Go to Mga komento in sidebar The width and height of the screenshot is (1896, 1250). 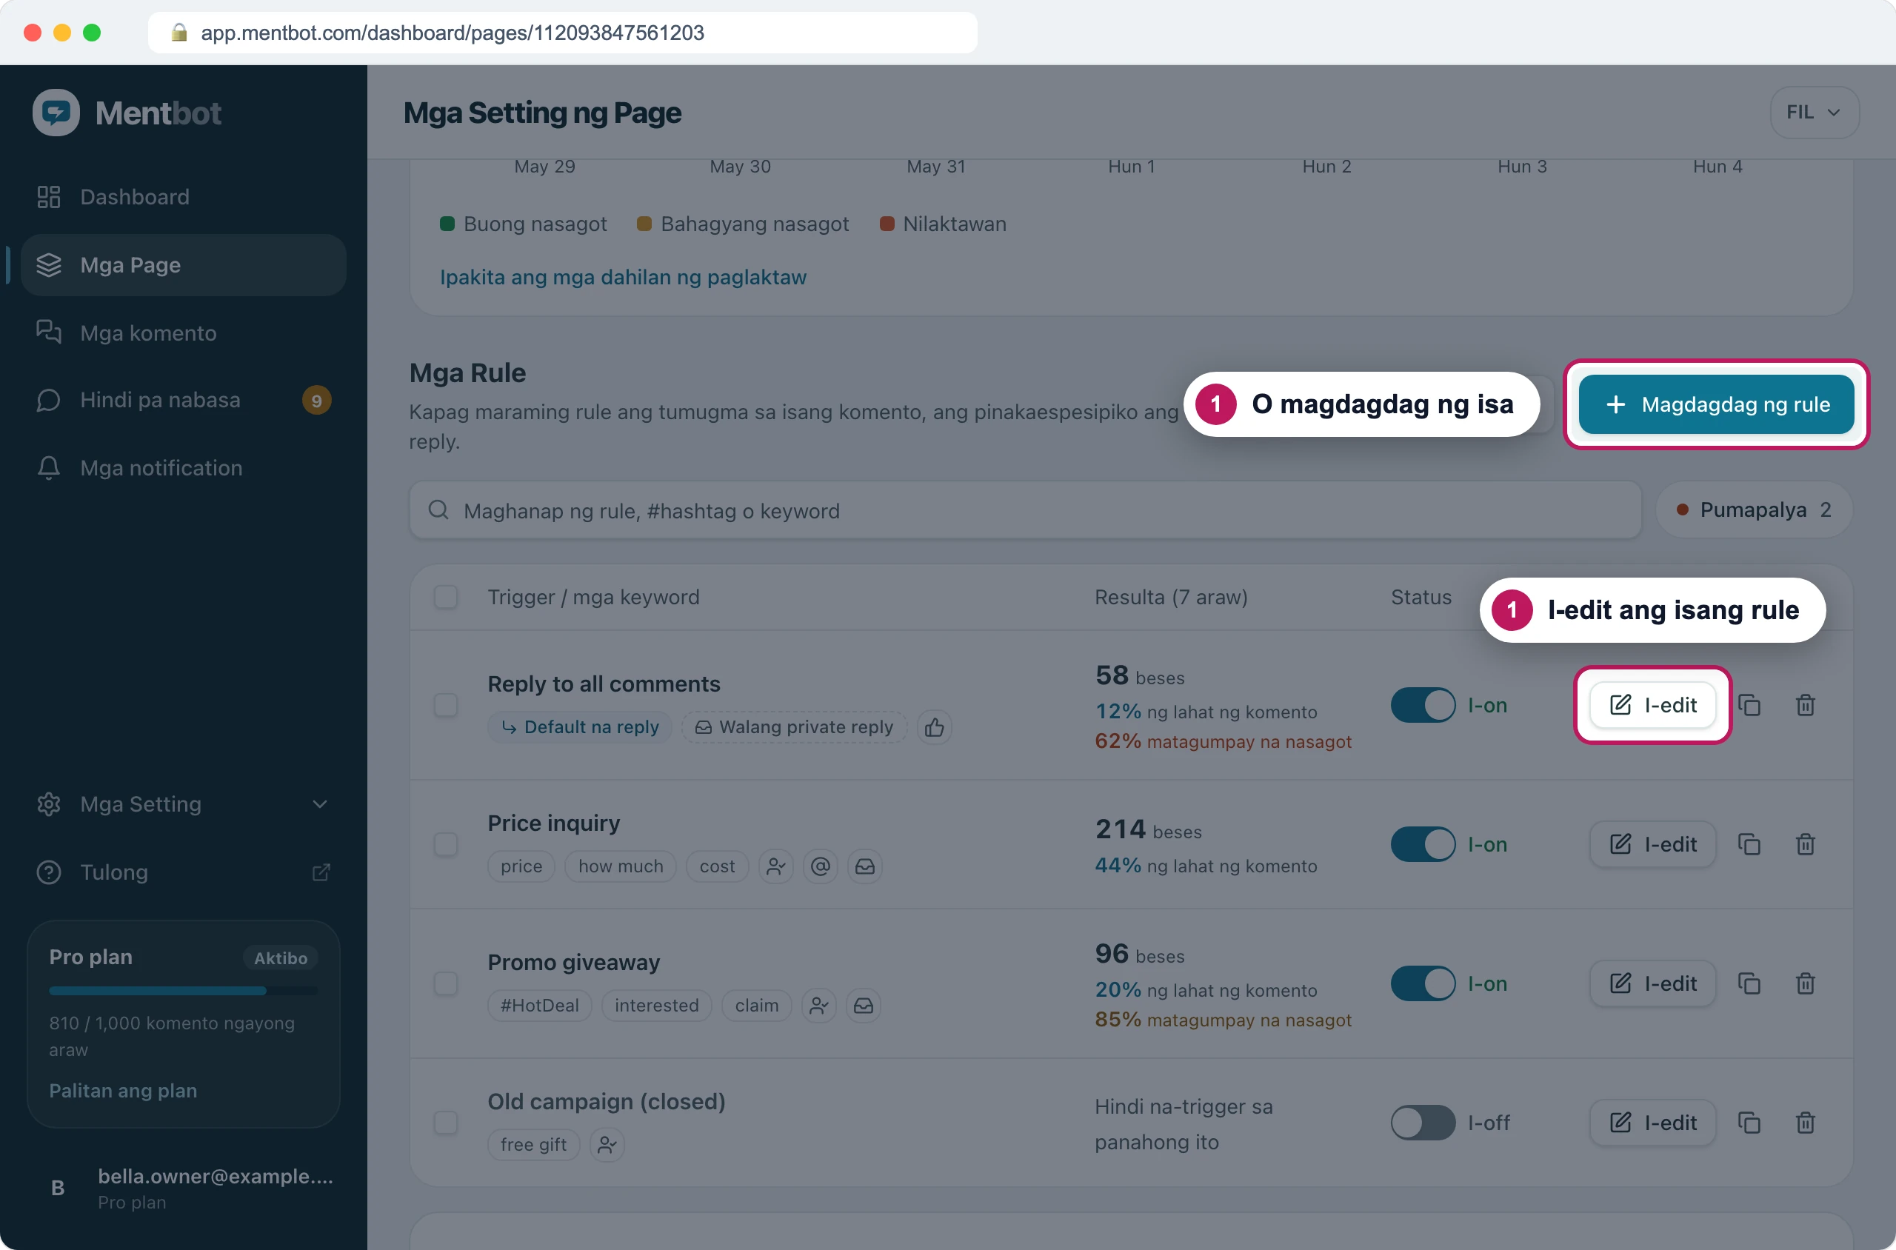coord(184,333)
